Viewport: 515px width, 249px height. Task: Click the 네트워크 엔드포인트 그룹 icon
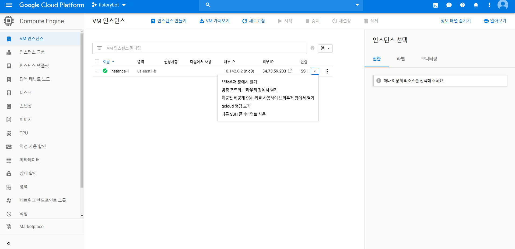tap(9, 200)
